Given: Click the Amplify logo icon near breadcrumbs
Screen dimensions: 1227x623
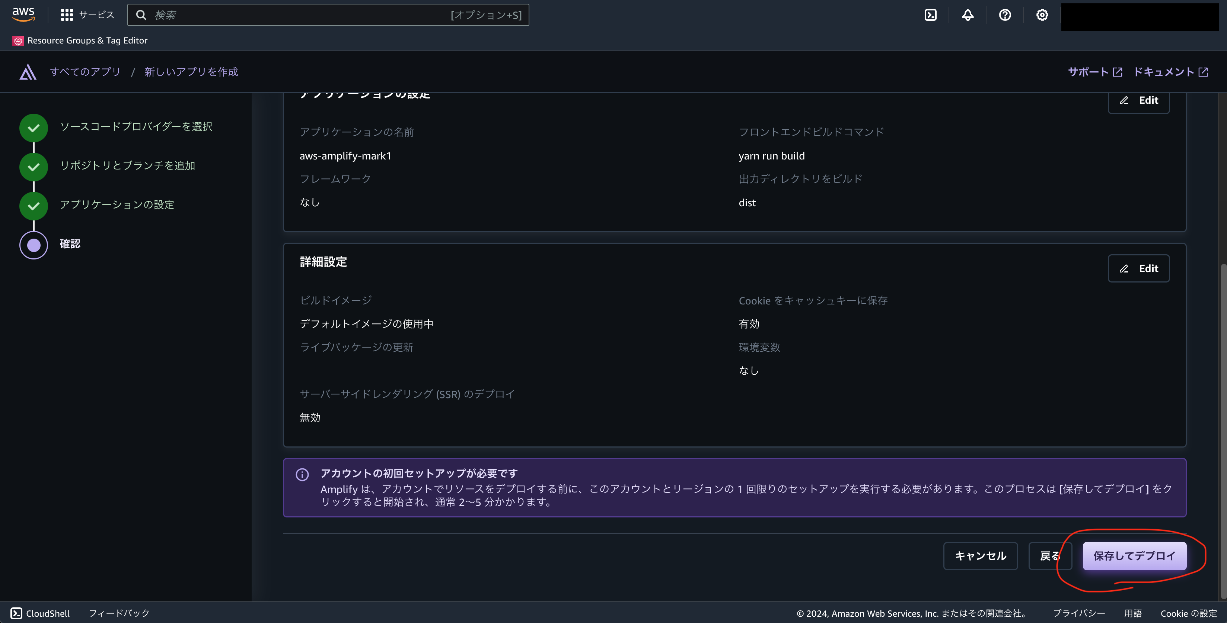Looking at the screenshot, I should (28, 72).
